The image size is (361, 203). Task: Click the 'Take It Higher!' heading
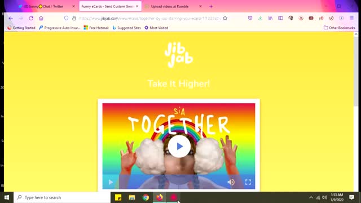click(179, 84)
